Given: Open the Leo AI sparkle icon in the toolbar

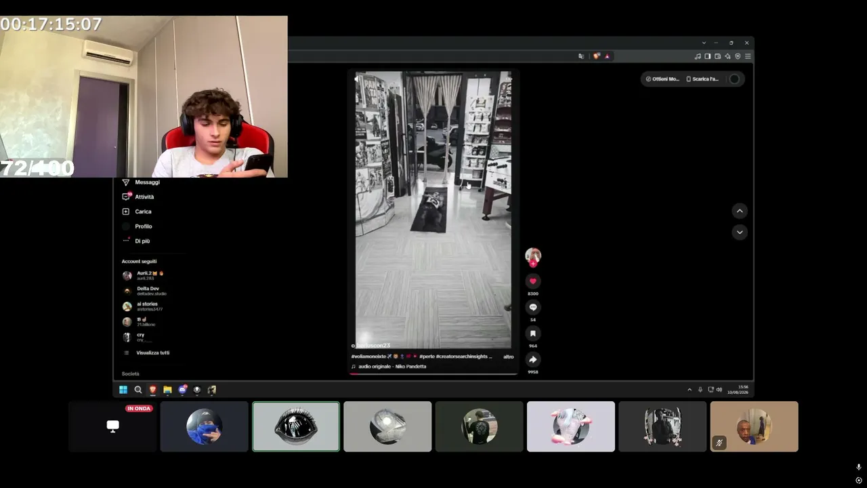Looking at the screenshot, I should click(x=727, y=56).
